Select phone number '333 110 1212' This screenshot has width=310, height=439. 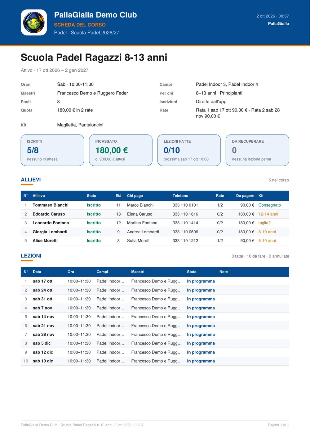coord(185,240)
